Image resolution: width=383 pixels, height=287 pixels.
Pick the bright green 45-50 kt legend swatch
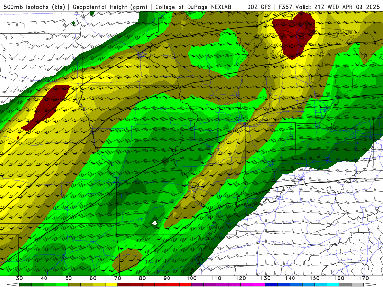pos(62,285)
